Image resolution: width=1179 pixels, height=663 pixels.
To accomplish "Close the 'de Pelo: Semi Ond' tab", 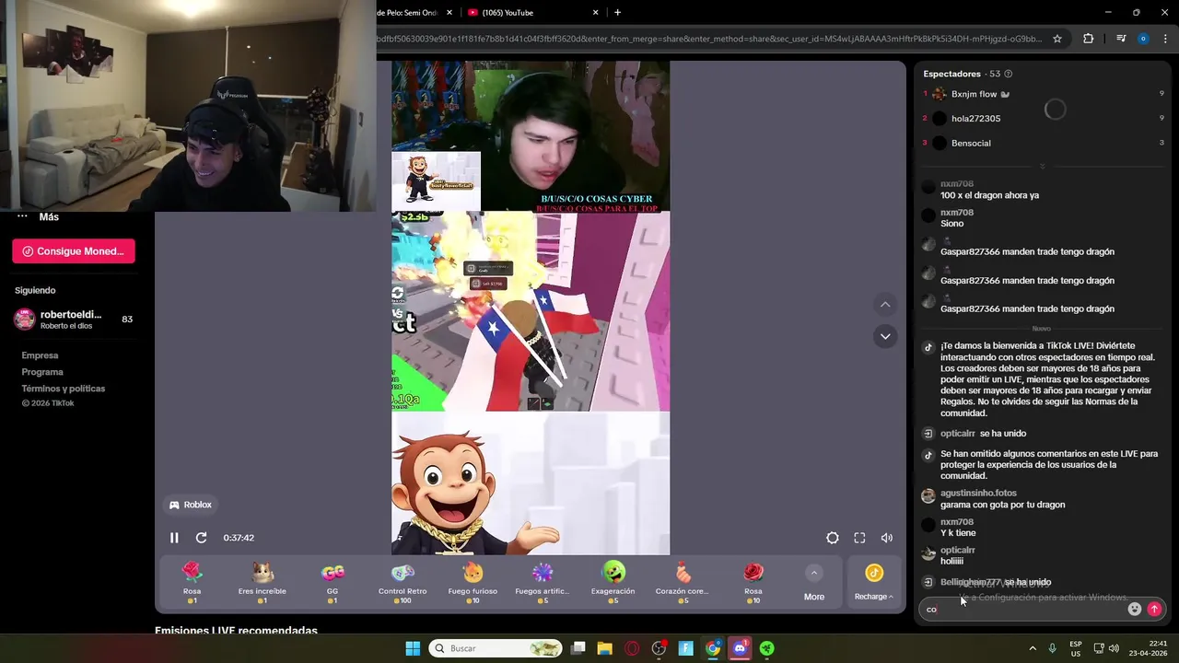I will [449, 13].
